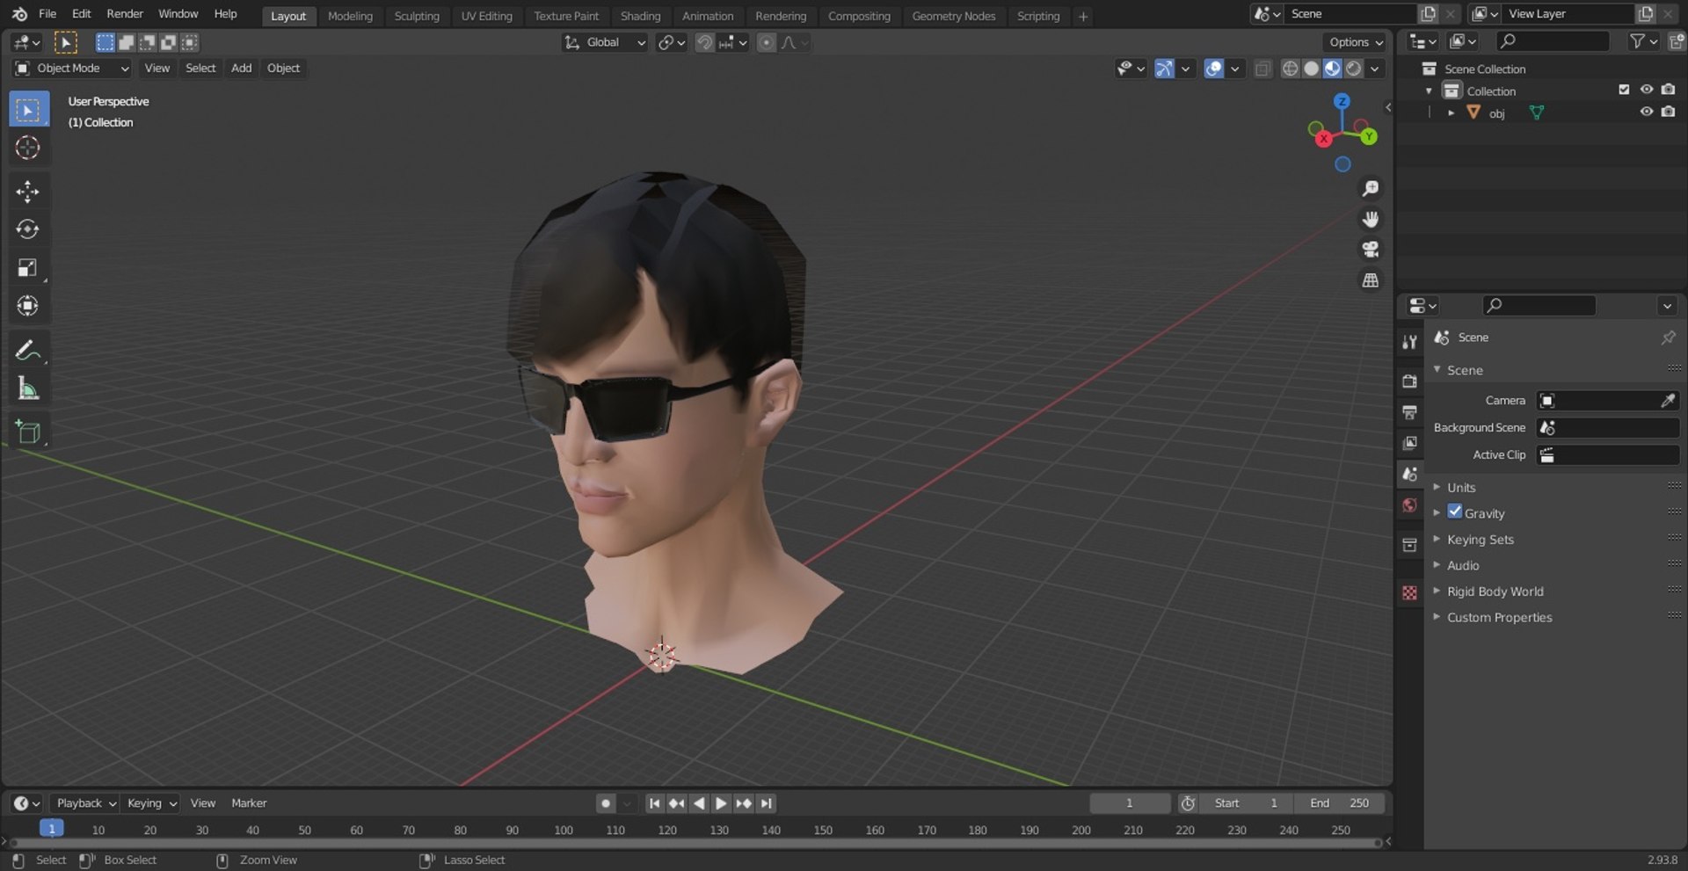The image size is (1688, 871).
Task: Switch to the Modeling workspace tab
Action: 350,16
